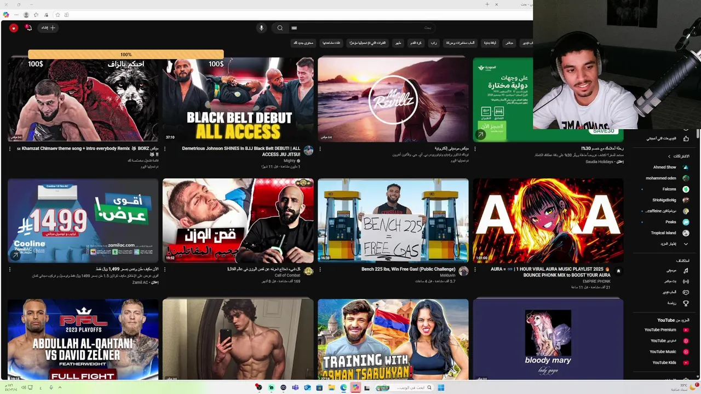Image resolution: width=701 pixels, height=394 pixels.
Task: Open more options for Khamzat Chimaev video
Action: (x=10, y=149)
